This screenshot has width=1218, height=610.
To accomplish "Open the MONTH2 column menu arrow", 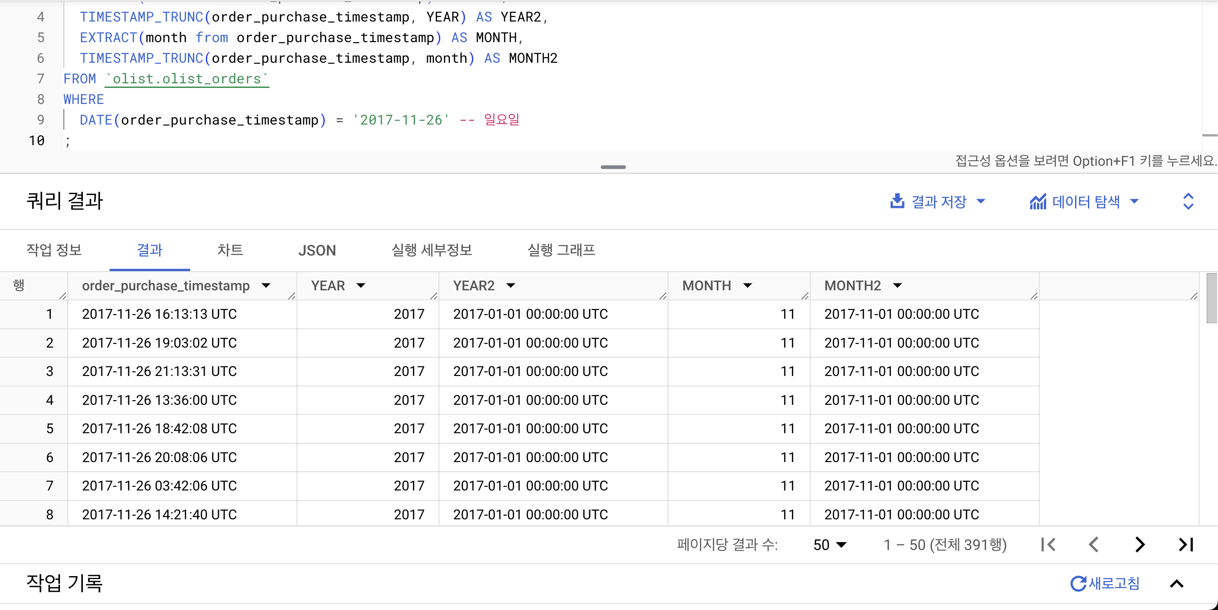I will click(x=897, y=285).
